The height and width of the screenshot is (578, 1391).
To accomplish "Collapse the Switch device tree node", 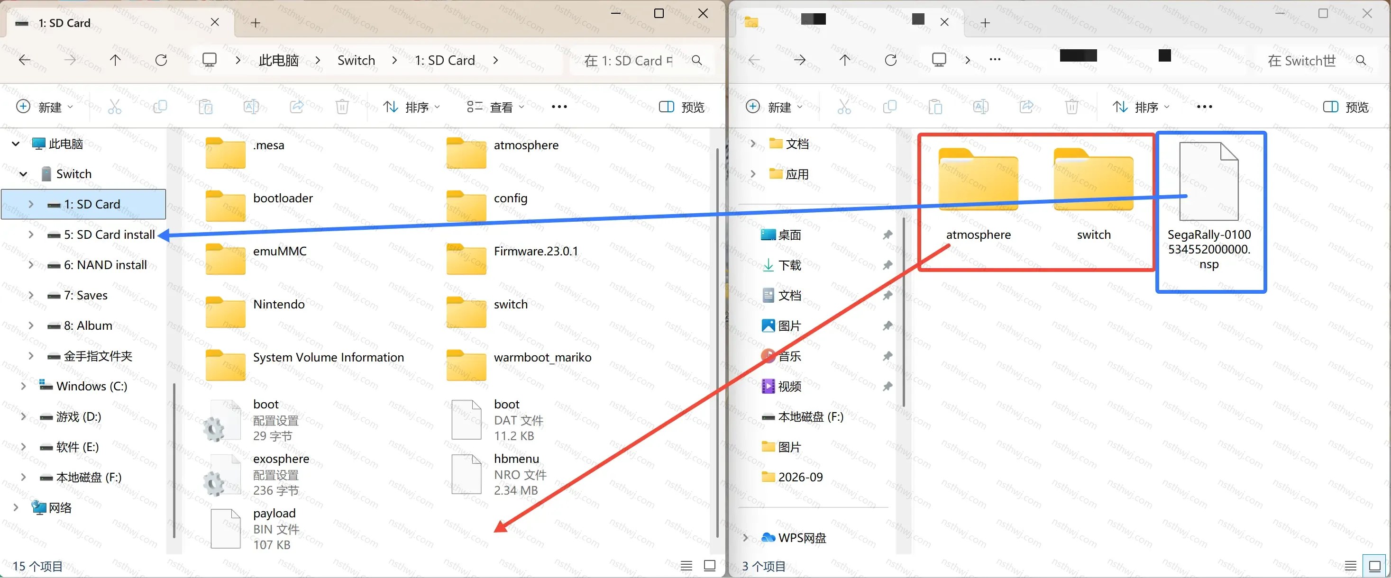I will click(23, 174).
